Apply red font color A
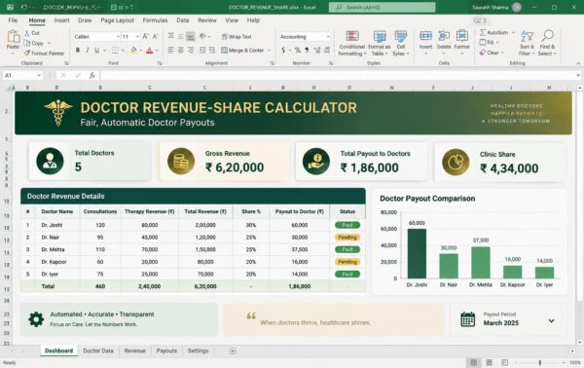 click(x=149, y=50)
